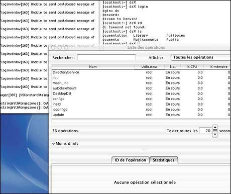Increase refresh interval with stepper up arrow
This screenshot has width=231, height=194.
[x=215, y=128]
